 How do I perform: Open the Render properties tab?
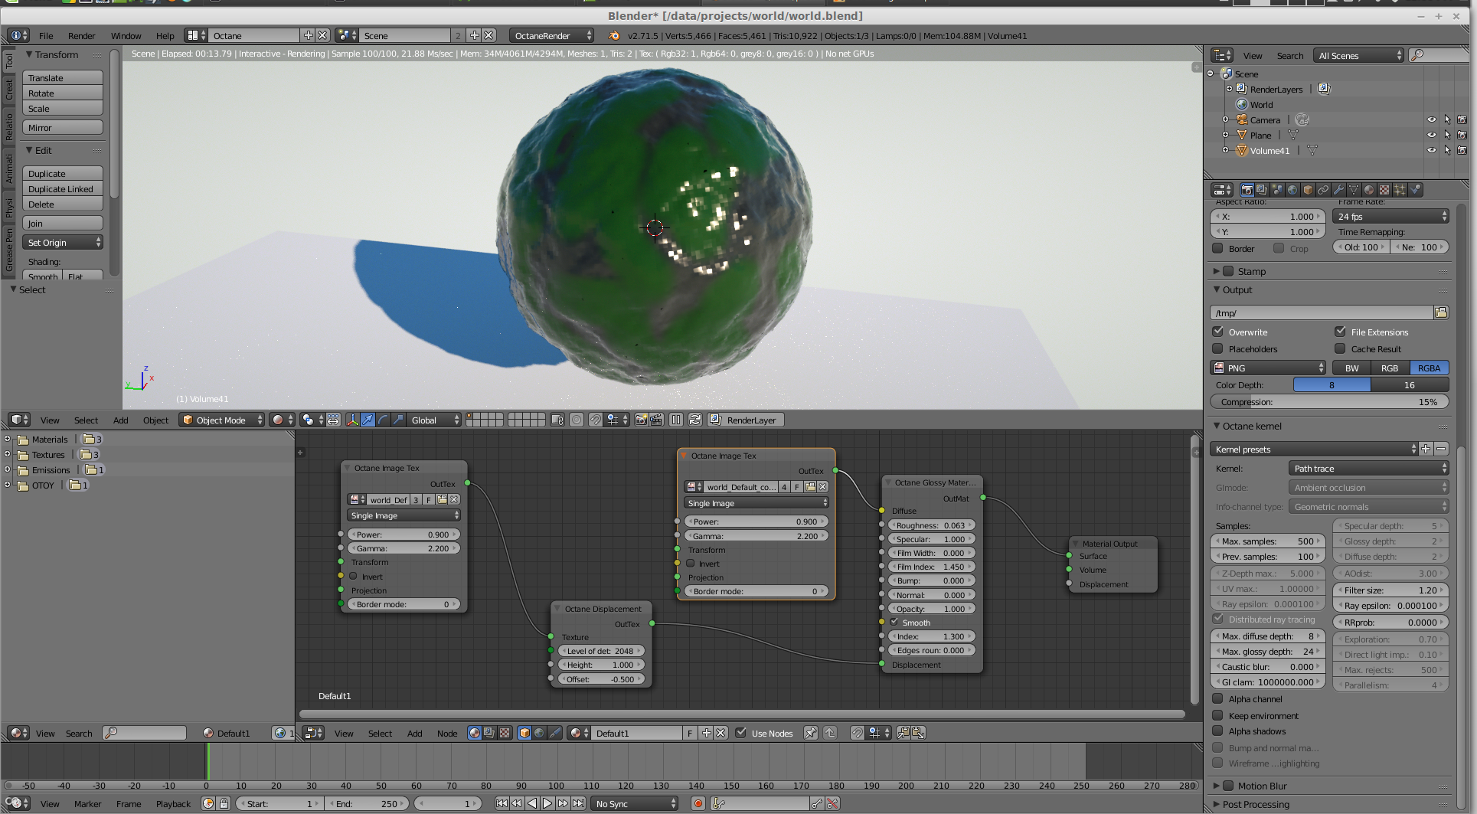click(x=1247, y=190)
